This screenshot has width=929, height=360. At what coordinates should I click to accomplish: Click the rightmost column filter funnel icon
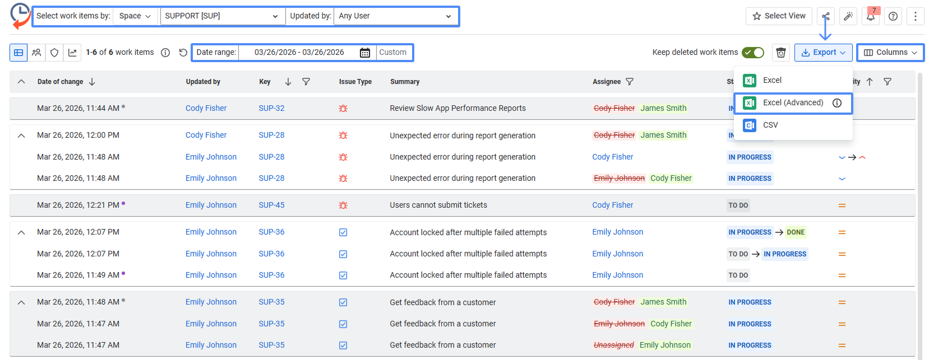point(888,82)
